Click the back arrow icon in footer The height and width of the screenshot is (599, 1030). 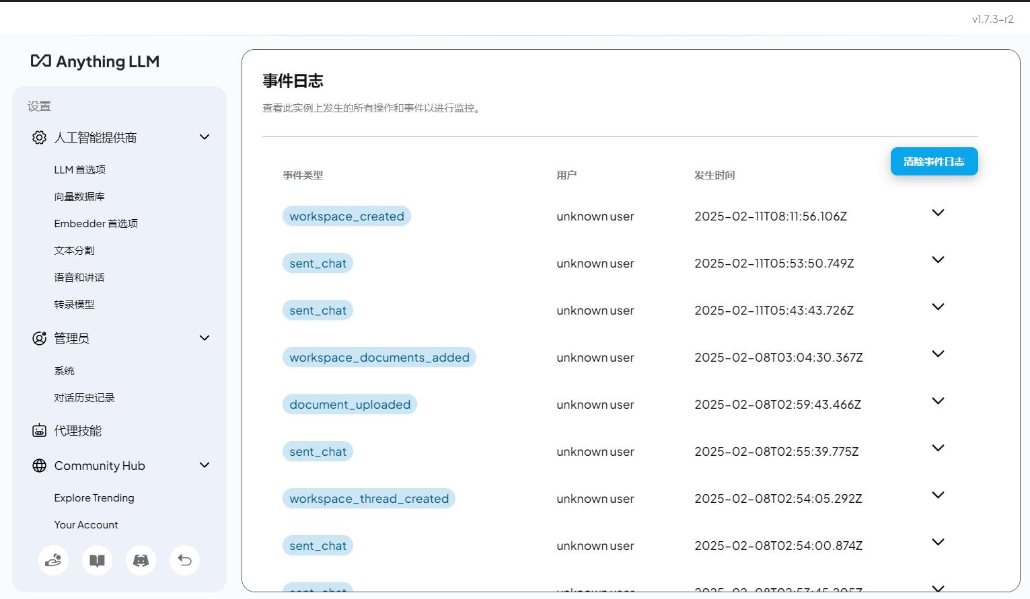coord(184,560)
